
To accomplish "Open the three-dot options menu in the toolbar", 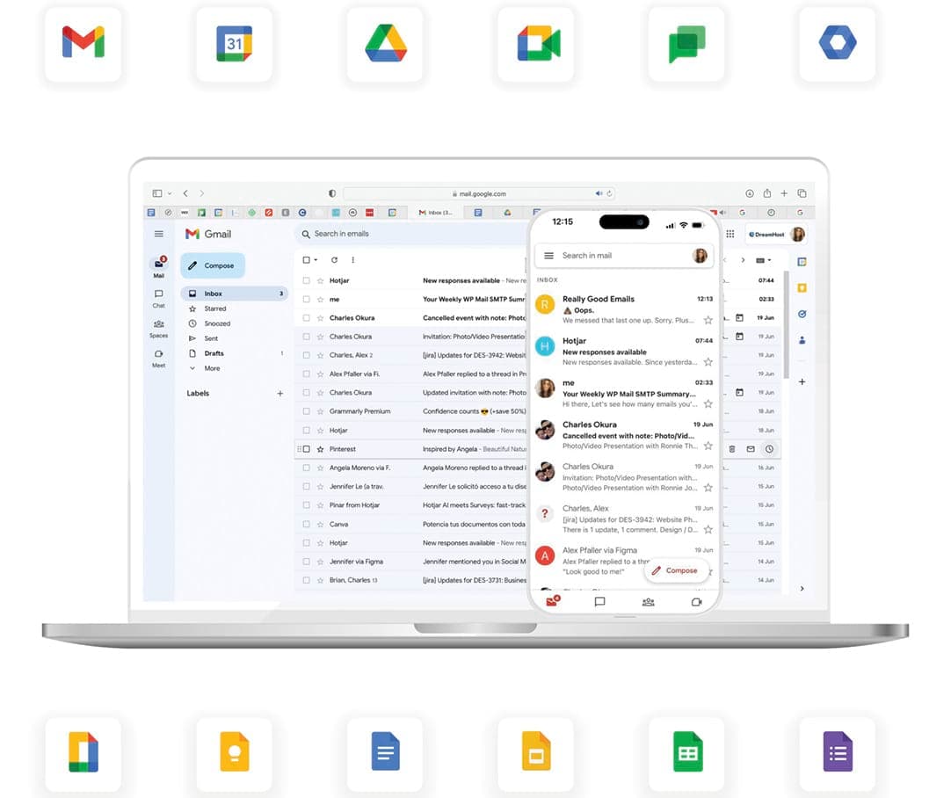I will coord(352,259).
